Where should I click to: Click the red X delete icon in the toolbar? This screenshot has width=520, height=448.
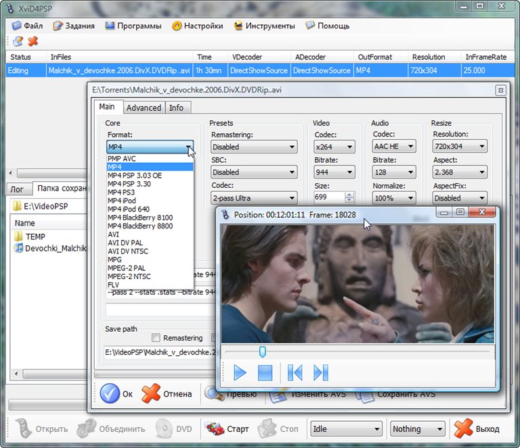pos(32,42)
